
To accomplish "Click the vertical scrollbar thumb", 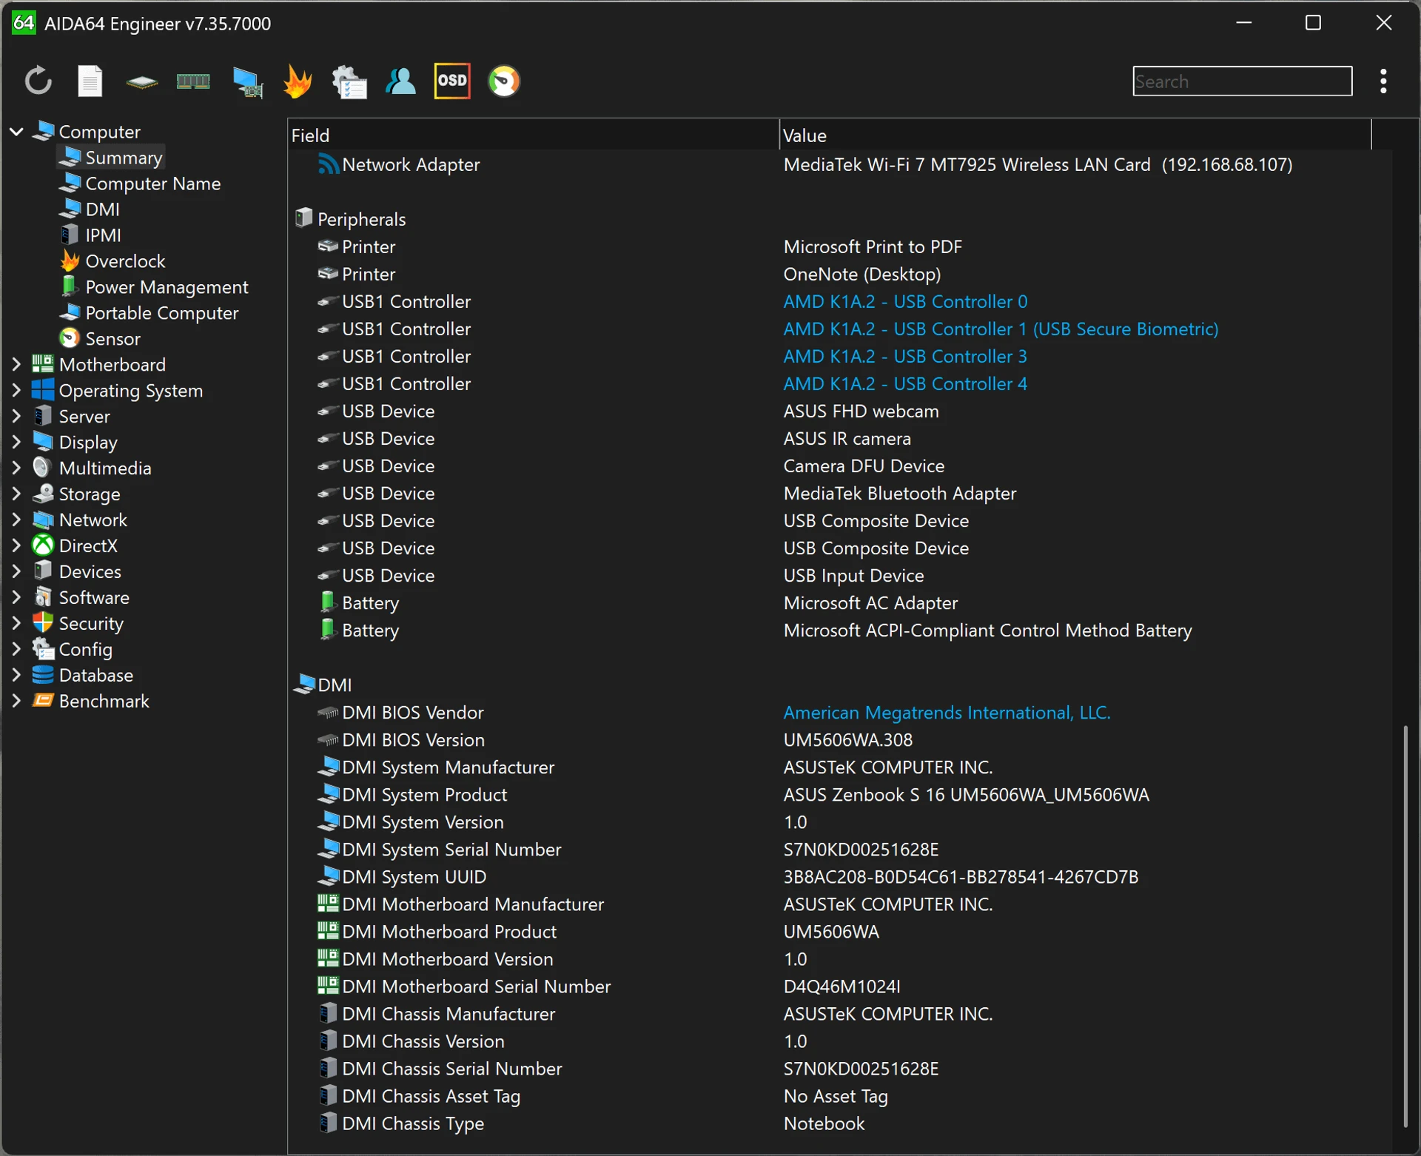I will pyautogui.click(x=1405, y=927).
